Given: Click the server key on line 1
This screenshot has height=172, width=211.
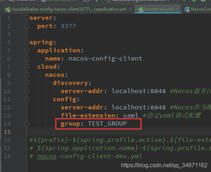Looking at the screenshot, I should (x=41, y=18).
